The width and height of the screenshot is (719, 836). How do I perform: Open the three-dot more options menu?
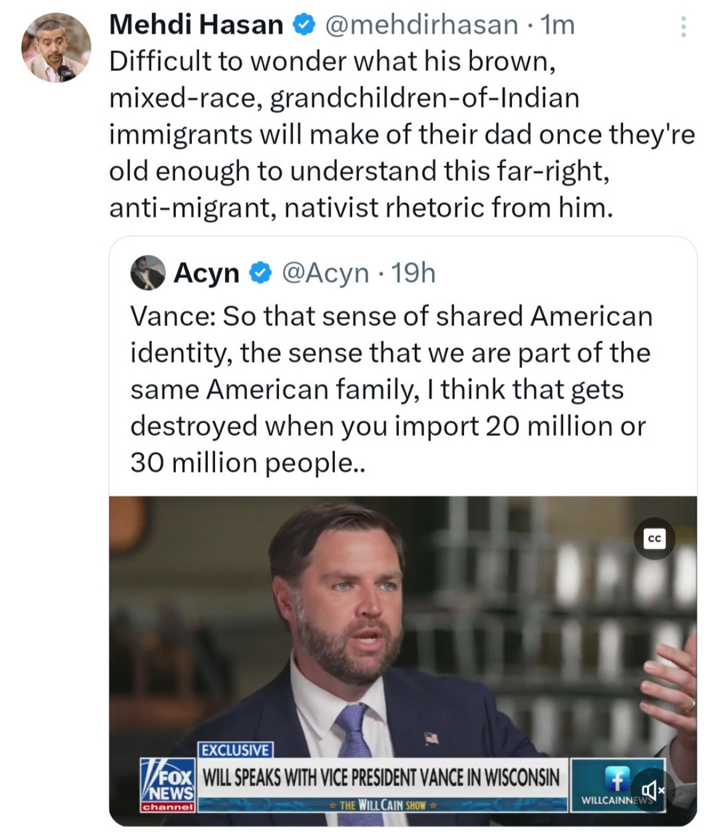[683, 26]
